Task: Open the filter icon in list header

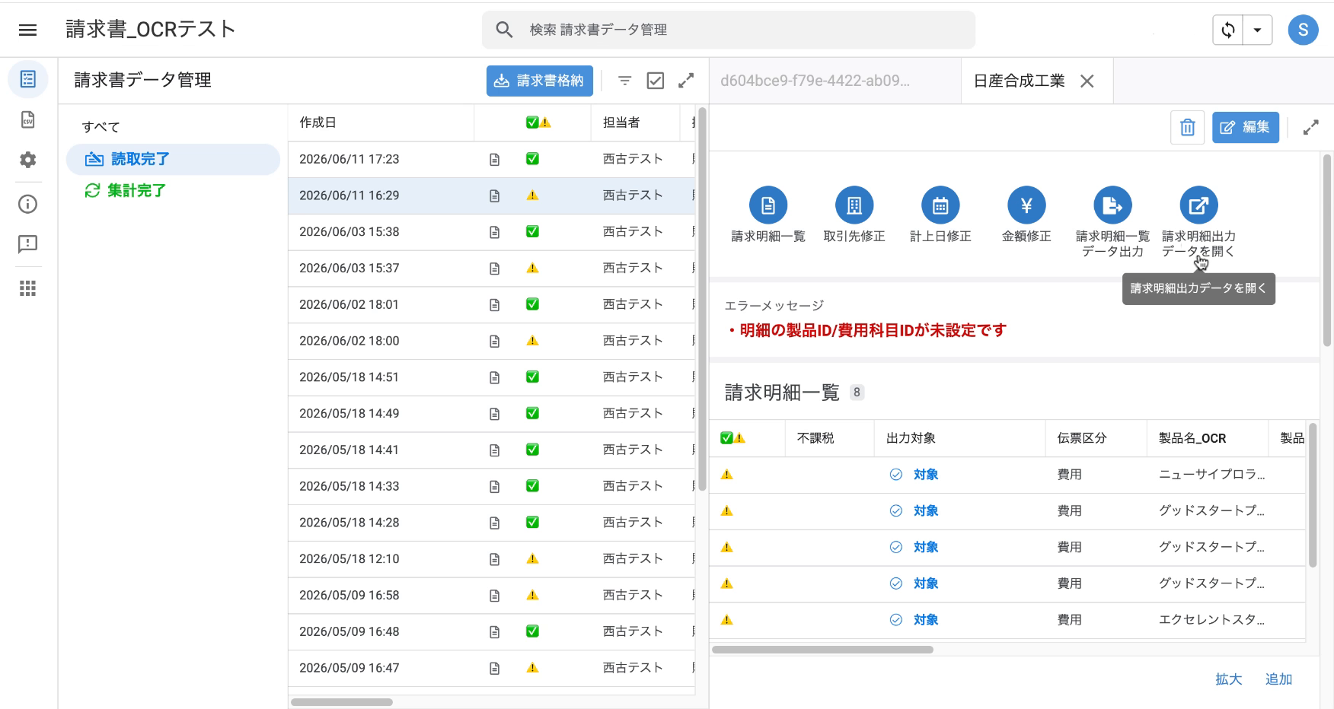Action: click(x=624, y=81)
